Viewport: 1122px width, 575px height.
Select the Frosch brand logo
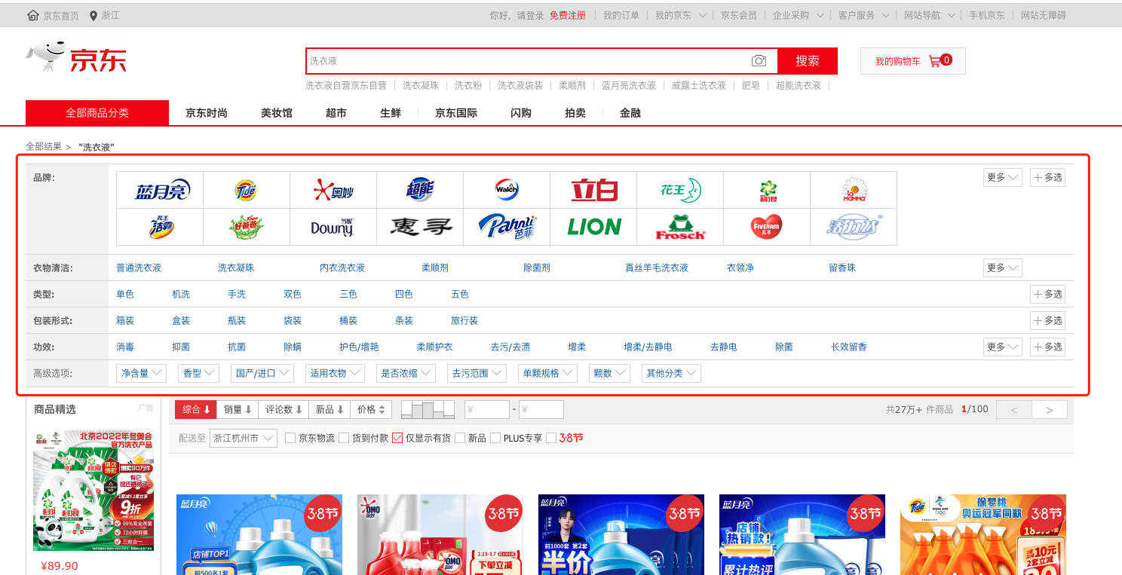(x=680, y=227)
